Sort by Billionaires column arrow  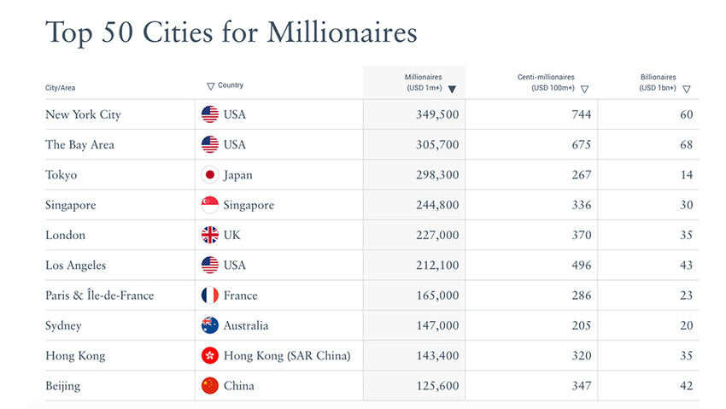tap(686, 89)
